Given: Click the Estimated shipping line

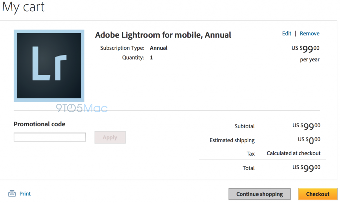Looking at the screenshot, I should coord(232,140).
